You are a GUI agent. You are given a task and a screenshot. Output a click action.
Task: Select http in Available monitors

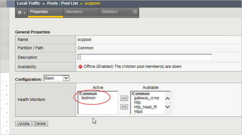(137, 102)
